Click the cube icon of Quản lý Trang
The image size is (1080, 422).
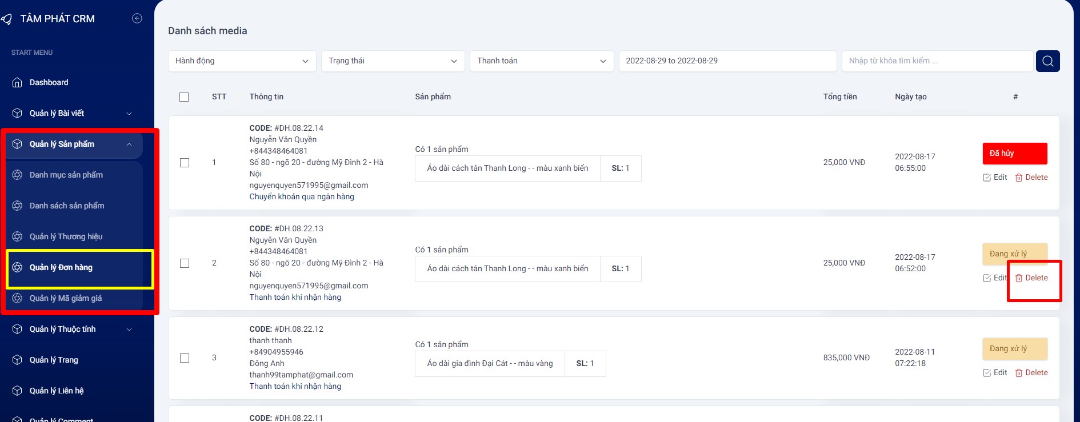point(17,360)
